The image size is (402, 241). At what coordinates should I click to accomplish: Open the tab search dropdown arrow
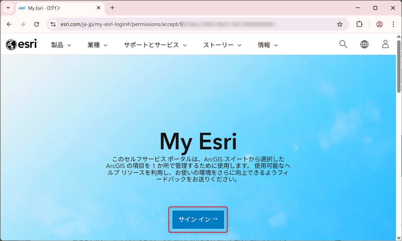8,8
